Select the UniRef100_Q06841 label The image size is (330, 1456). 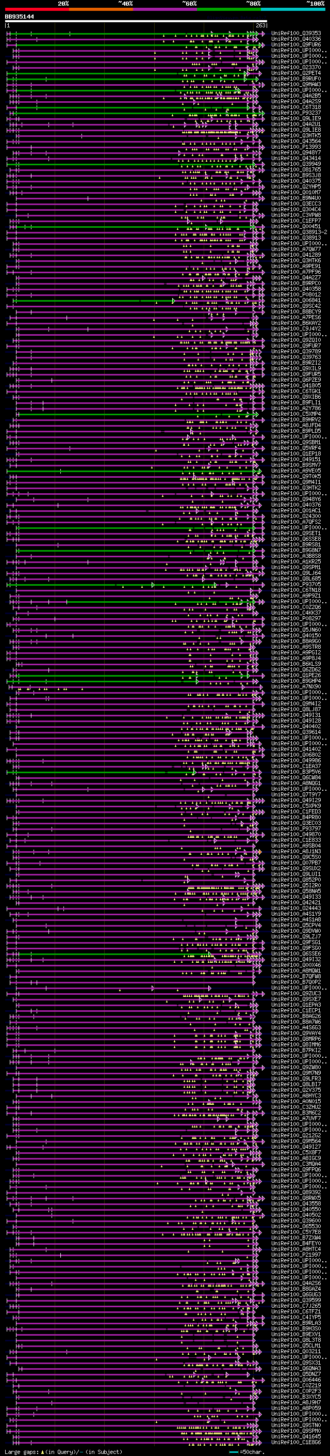click(296, 300)
